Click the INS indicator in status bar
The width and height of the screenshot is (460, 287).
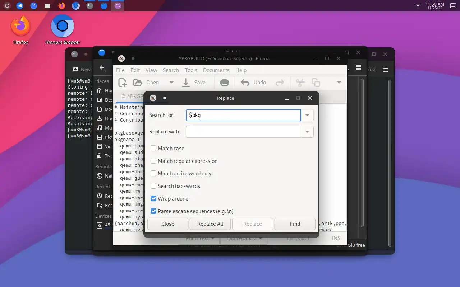point(336,238)
